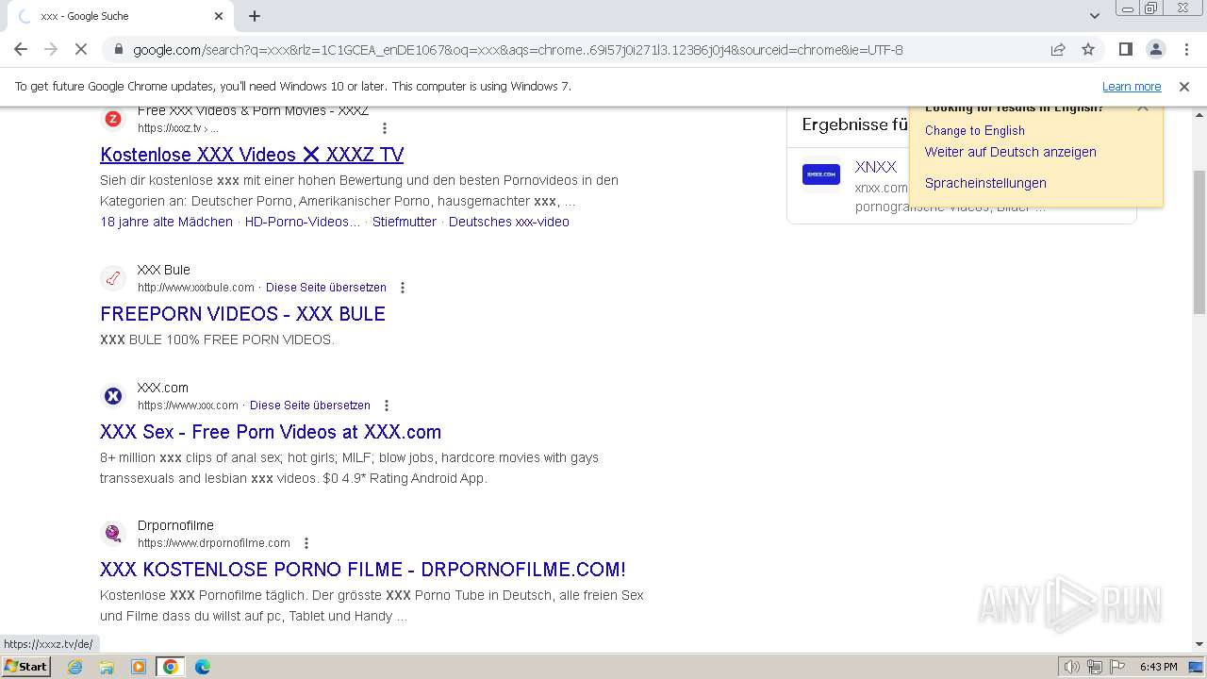Image resolution: width=1207 pixels, height=679 pixels.
Task: Open options for XXX.com result
Action: coord(387,406)
